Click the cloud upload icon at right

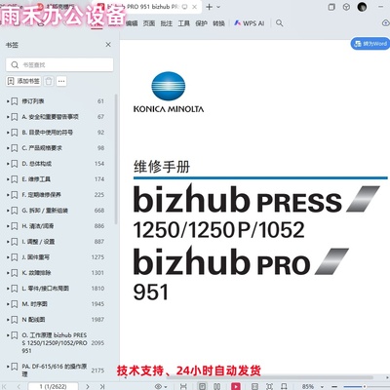coord(385,23)
